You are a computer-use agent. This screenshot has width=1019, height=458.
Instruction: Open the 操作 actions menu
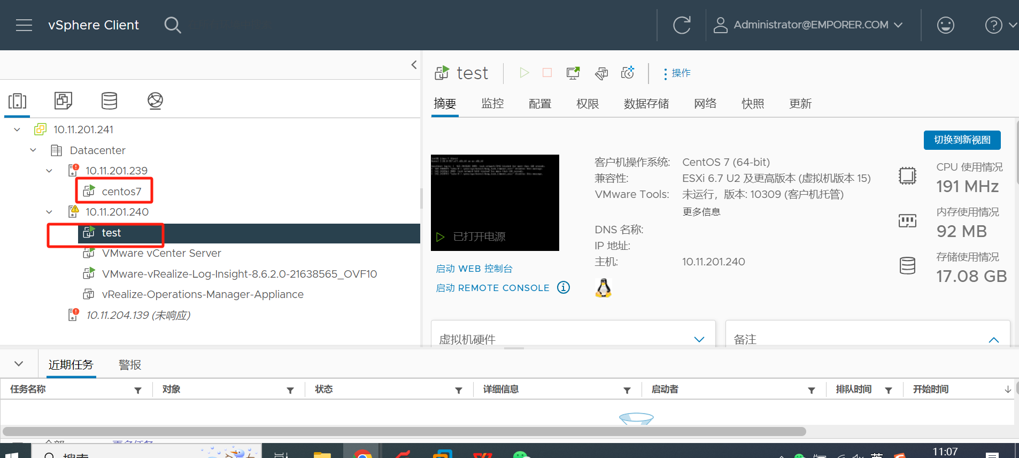[677, 73]
